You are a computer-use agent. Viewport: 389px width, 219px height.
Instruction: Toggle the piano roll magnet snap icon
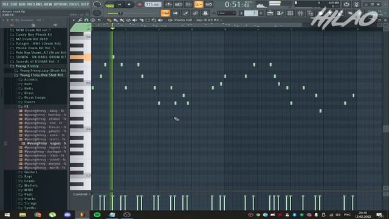(86, 20)
